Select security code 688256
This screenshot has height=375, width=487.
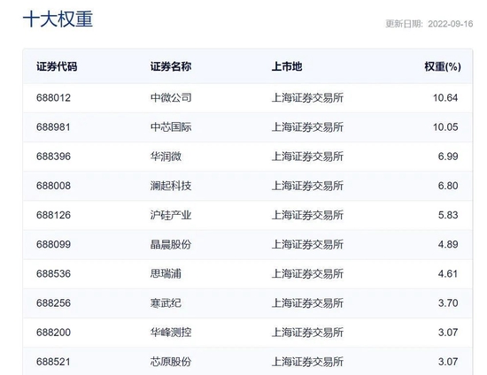pos(53,303)
